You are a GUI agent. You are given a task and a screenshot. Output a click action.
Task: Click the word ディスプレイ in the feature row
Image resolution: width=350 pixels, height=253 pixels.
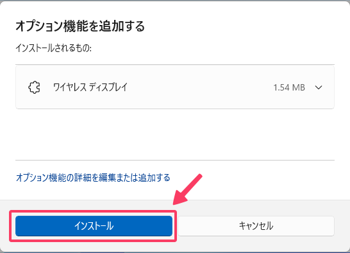(x=108, y=87)
